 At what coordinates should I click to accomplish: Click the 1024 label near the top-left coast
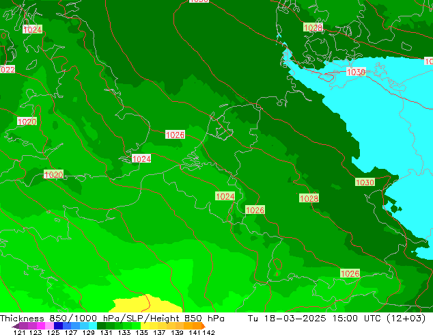pos(33,29)
